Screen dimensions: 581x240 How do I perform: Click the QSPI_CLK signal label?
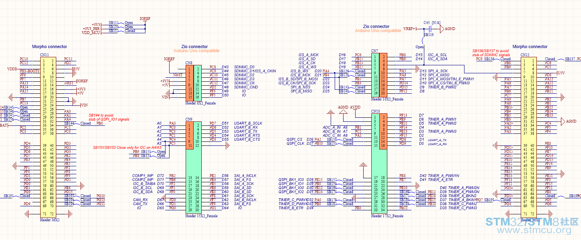pyautogui.click(x=295, y=143)
